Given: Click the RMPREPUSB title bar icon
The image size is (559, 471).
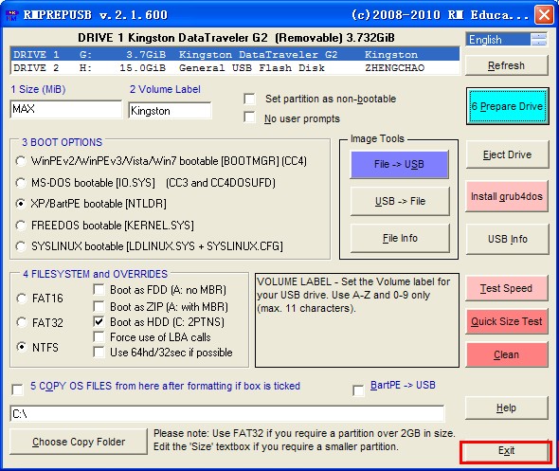Looking at the screenshot, I should tap(11, 15).
